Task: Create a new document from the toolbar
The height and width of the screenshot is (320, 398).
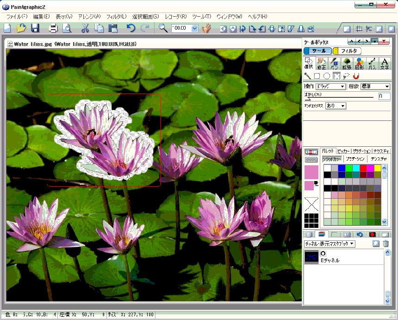Action: pos(7,28)
